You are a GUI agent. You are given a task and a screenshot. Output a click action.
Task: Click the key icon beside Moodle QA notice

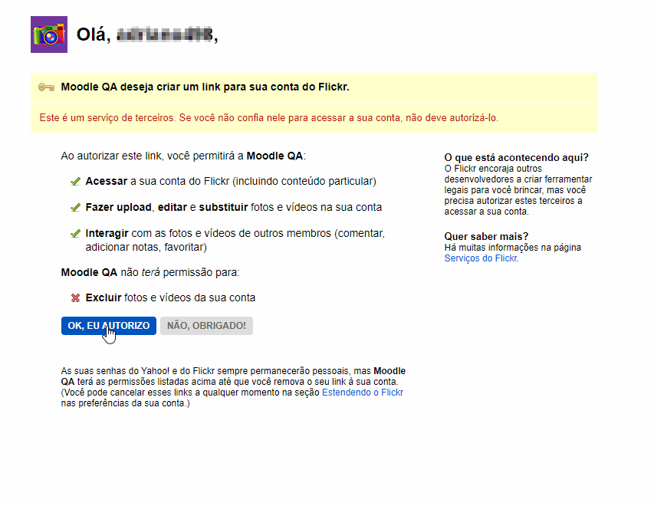click(46, 87)
